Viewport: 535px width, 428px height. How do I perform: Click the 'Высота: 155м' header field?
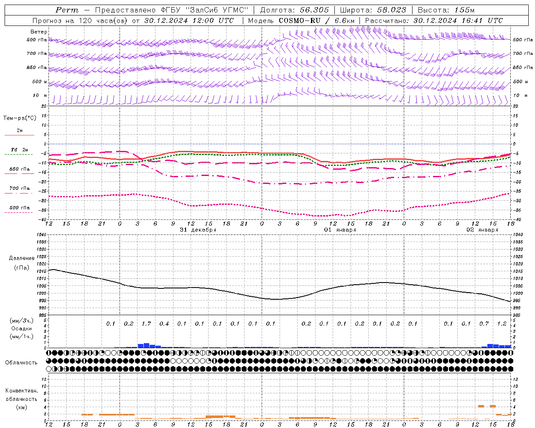coord(446,10)
